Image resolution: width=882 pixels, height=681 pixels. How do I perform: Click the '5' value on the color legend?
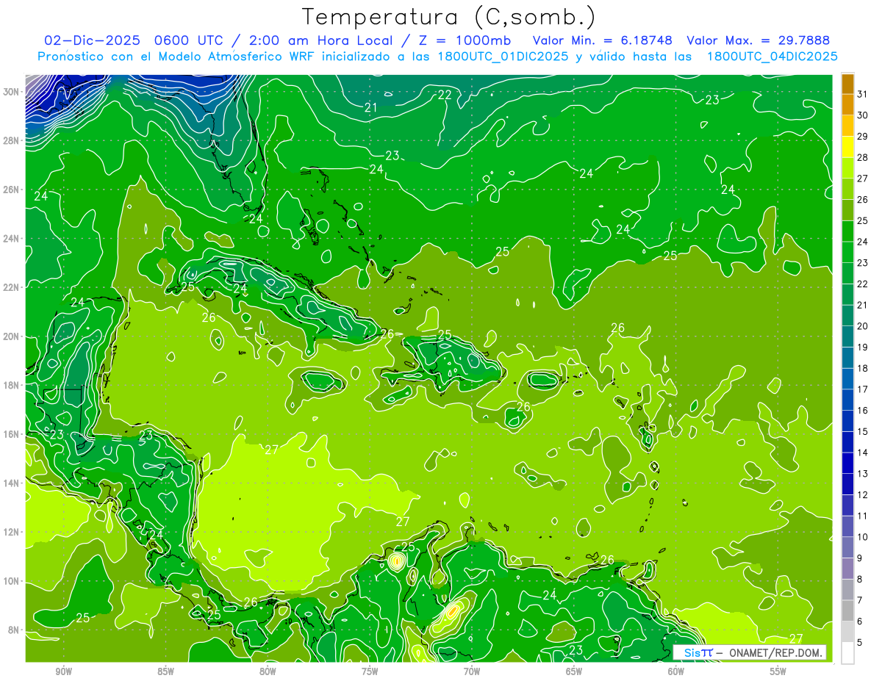click(861, 643)
